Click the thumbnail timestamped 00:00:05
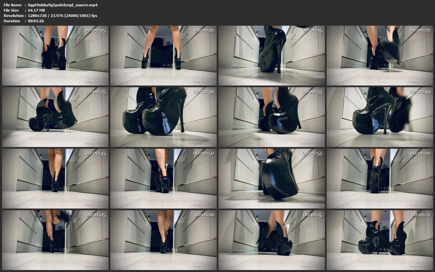Screen dimensions: 435x272 [55, 56]
